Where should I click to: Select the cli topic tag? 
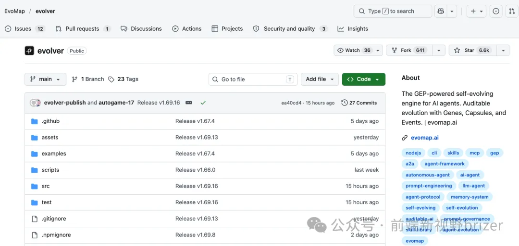point(434,153)
